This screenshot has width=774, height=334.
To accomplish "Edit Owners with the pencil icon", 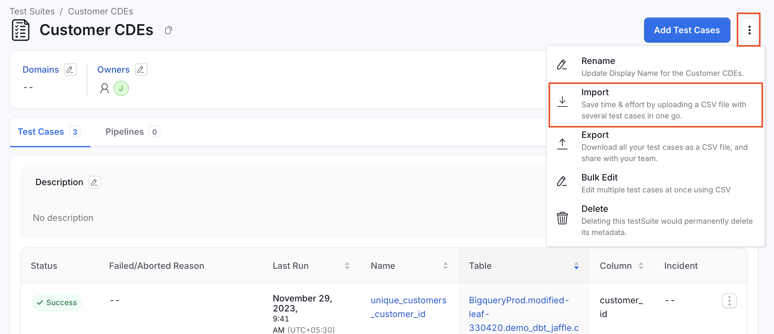I will click(141, 70).
